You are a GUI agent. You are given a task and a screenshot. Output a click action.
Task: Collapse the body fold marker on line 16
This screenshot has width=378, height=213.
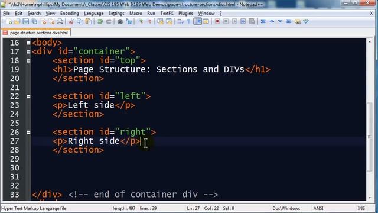click(x=28, y=43)
